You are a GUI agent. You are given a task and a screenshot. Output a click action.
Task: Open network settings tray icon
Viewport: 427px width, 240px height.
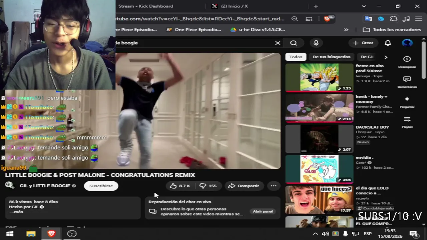pos(356,234)
